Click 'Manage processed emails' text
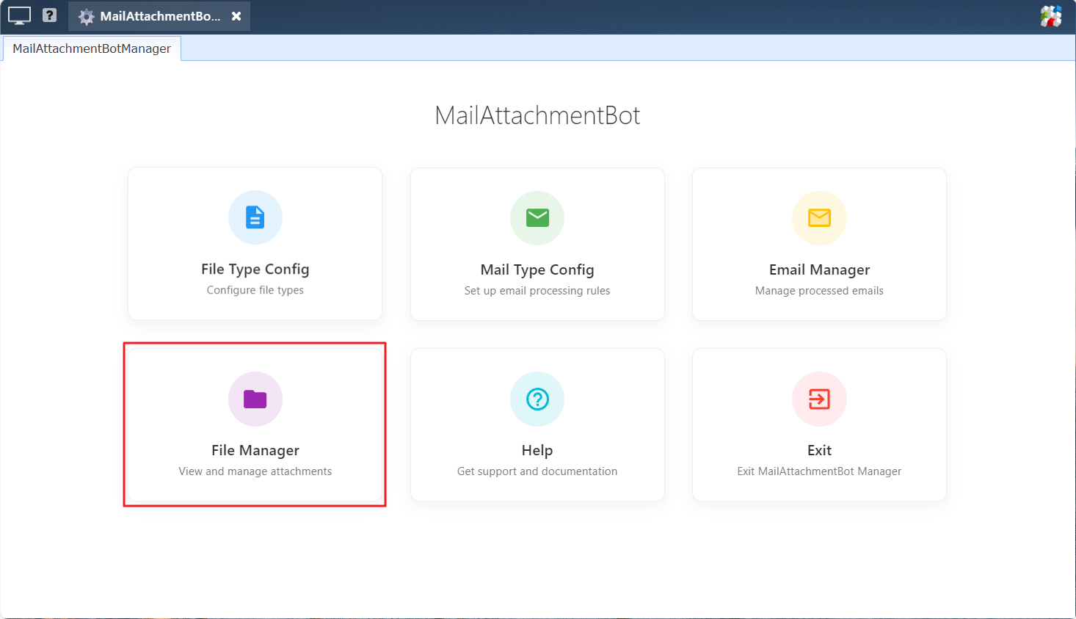This screenshot has height=619, width=1076. point(819,291)
